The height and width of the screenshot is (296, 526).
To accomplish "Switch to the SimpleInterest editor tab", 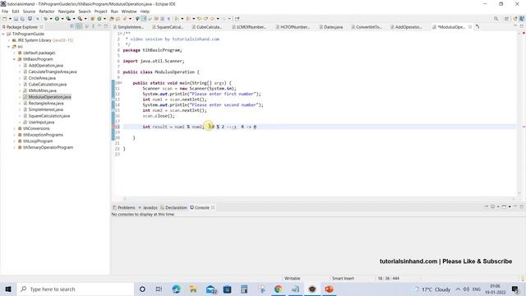I will click(x=128, y=27).
